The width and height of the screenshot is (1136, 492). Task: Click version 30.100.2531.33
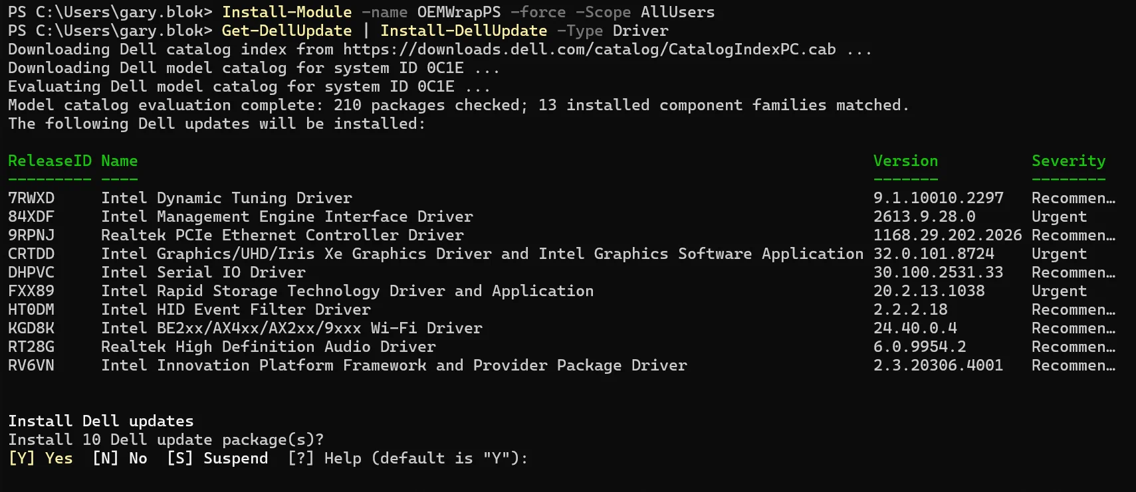939,272
